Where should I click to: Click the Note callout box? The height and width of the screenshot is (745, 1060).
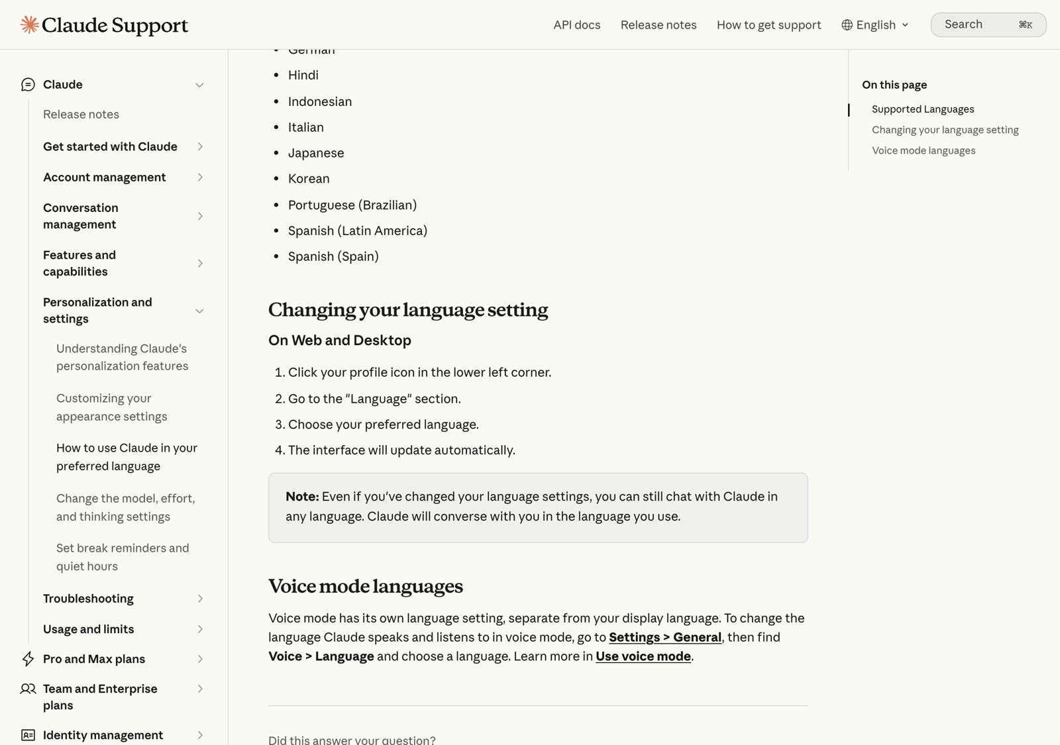click(538, 508)
